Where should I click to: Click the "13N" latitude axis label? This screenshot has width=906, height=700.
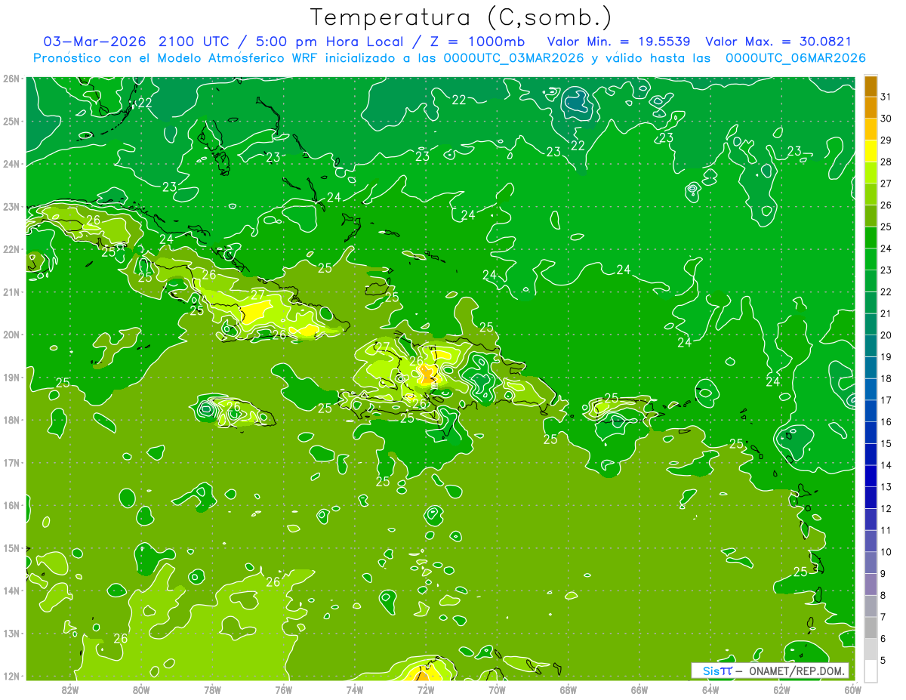click(x=11, y=633)
